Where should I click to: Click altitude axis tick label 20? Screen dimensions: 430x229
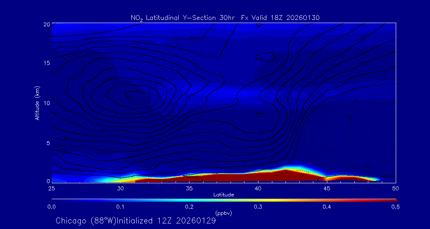[x=47, y=24]
